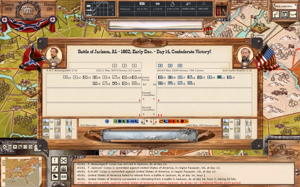The image size is (300, 187).
Task: Click the flag message filter icon
Action: pyautogui.click(x=55, y=177)
